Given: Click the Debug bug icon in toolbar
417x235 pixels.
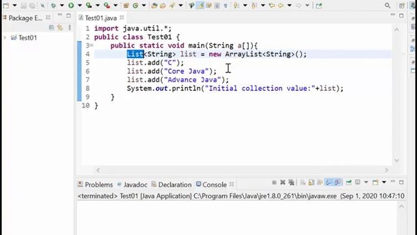Looking at the screenshot, I should (53, 5).
